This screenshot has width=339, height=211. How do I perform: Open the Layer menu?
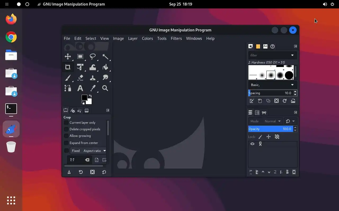[133, 39]
